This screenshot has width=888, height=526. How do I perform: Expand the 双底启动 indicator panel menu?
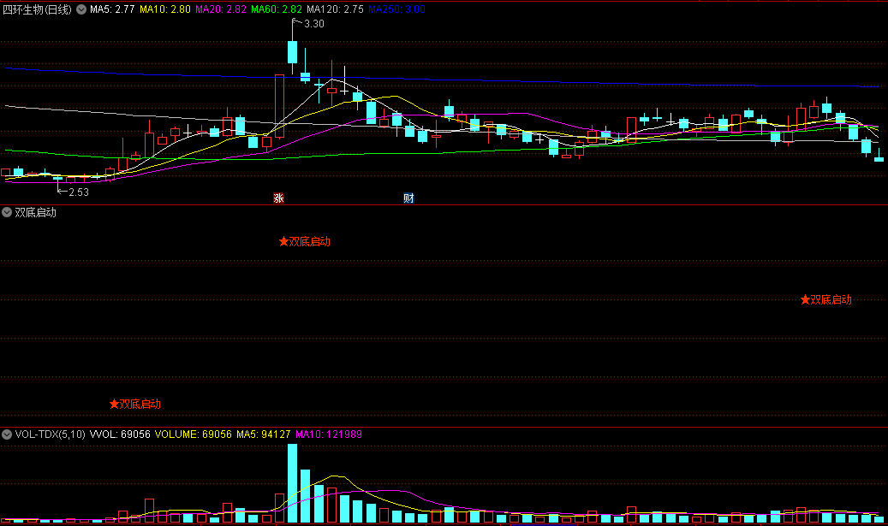[7, 212]
